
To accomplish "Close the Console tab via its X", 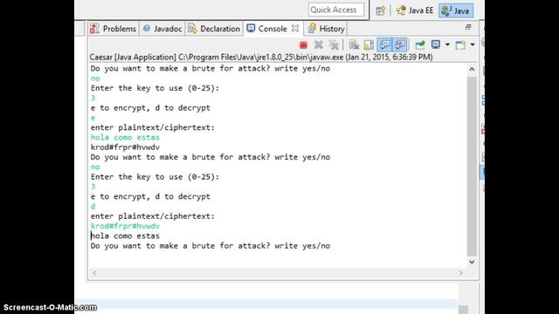I will point(295,29).
